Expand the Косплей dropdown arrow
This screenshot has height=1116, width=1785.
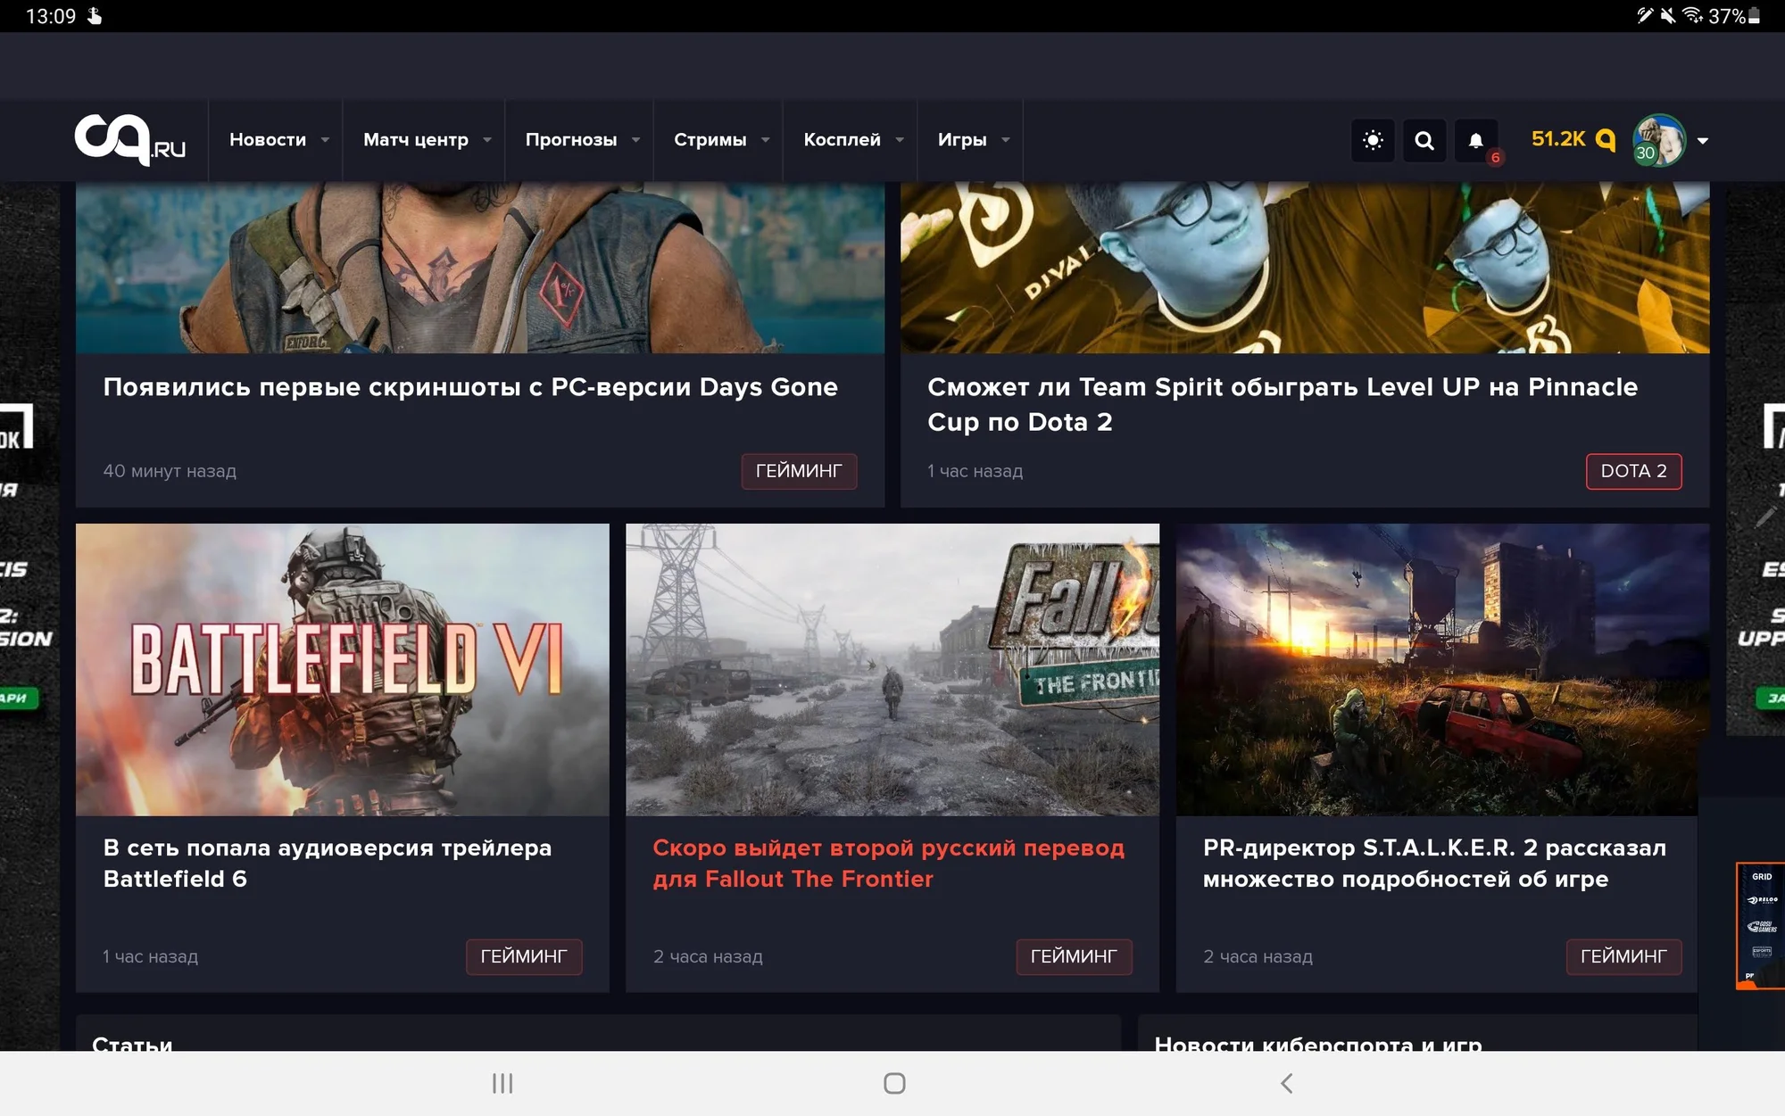[x=900, y=140]
